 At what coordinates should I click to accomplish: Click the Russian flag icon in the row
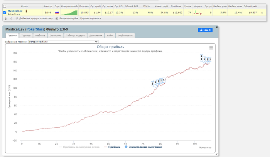[57, 13]
